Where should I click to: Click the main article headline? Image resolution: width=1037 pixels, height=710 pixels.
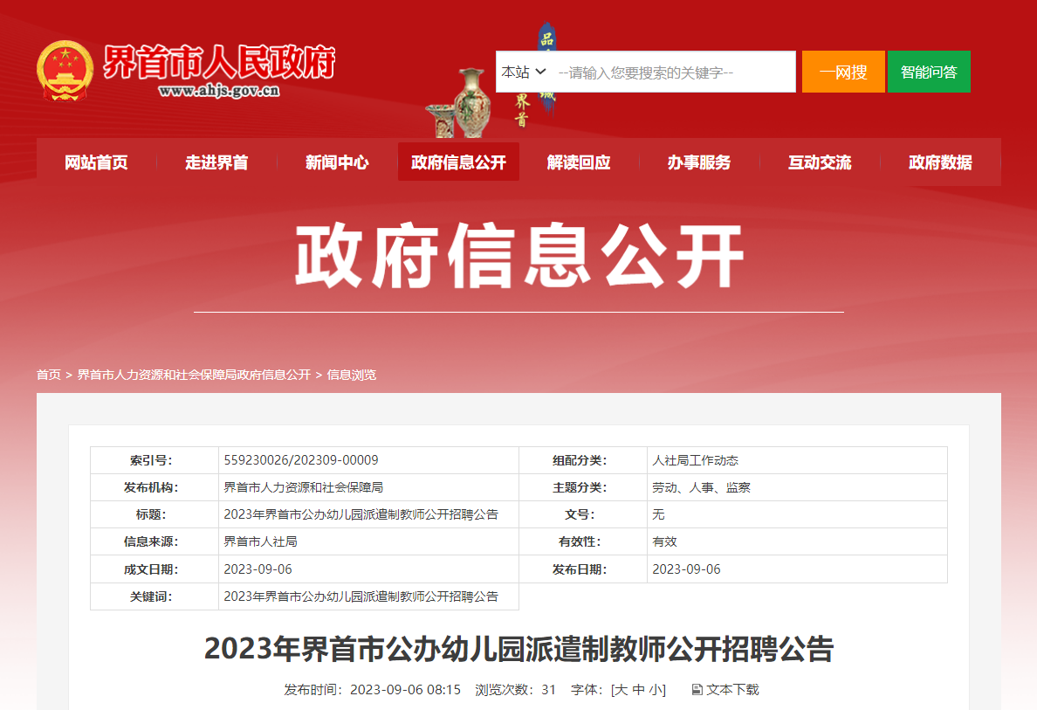coord(518,649)
